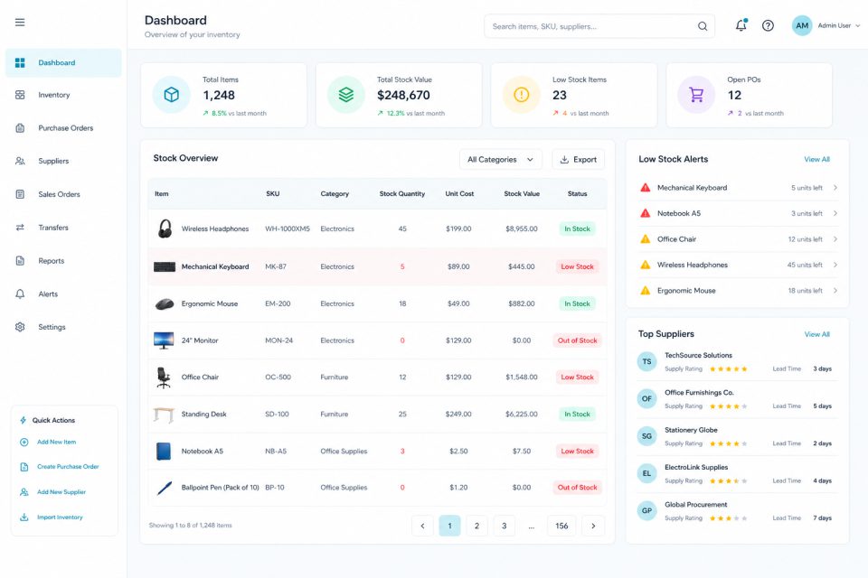Click the Wireless Headphones product image

(165, 228)
